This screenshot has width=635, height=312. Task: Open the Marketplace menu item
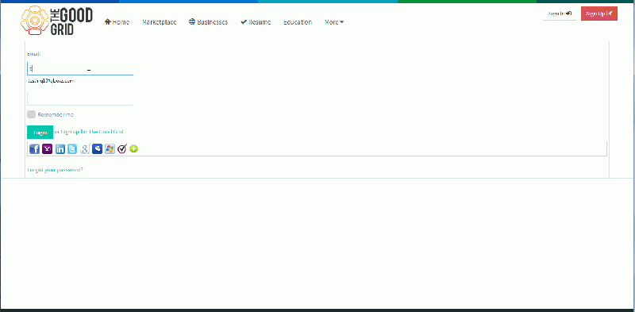click(160, 22)
